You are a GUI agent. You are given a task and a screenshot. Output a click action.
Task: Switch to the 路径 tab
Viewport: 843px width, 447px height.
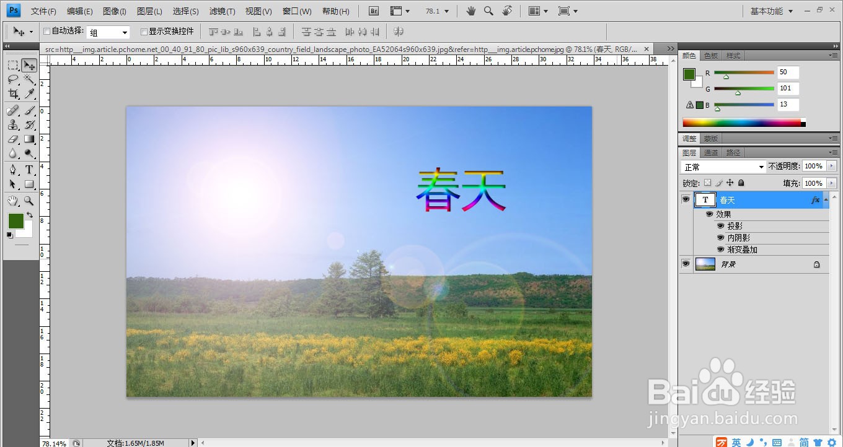(x=733, y=152)
